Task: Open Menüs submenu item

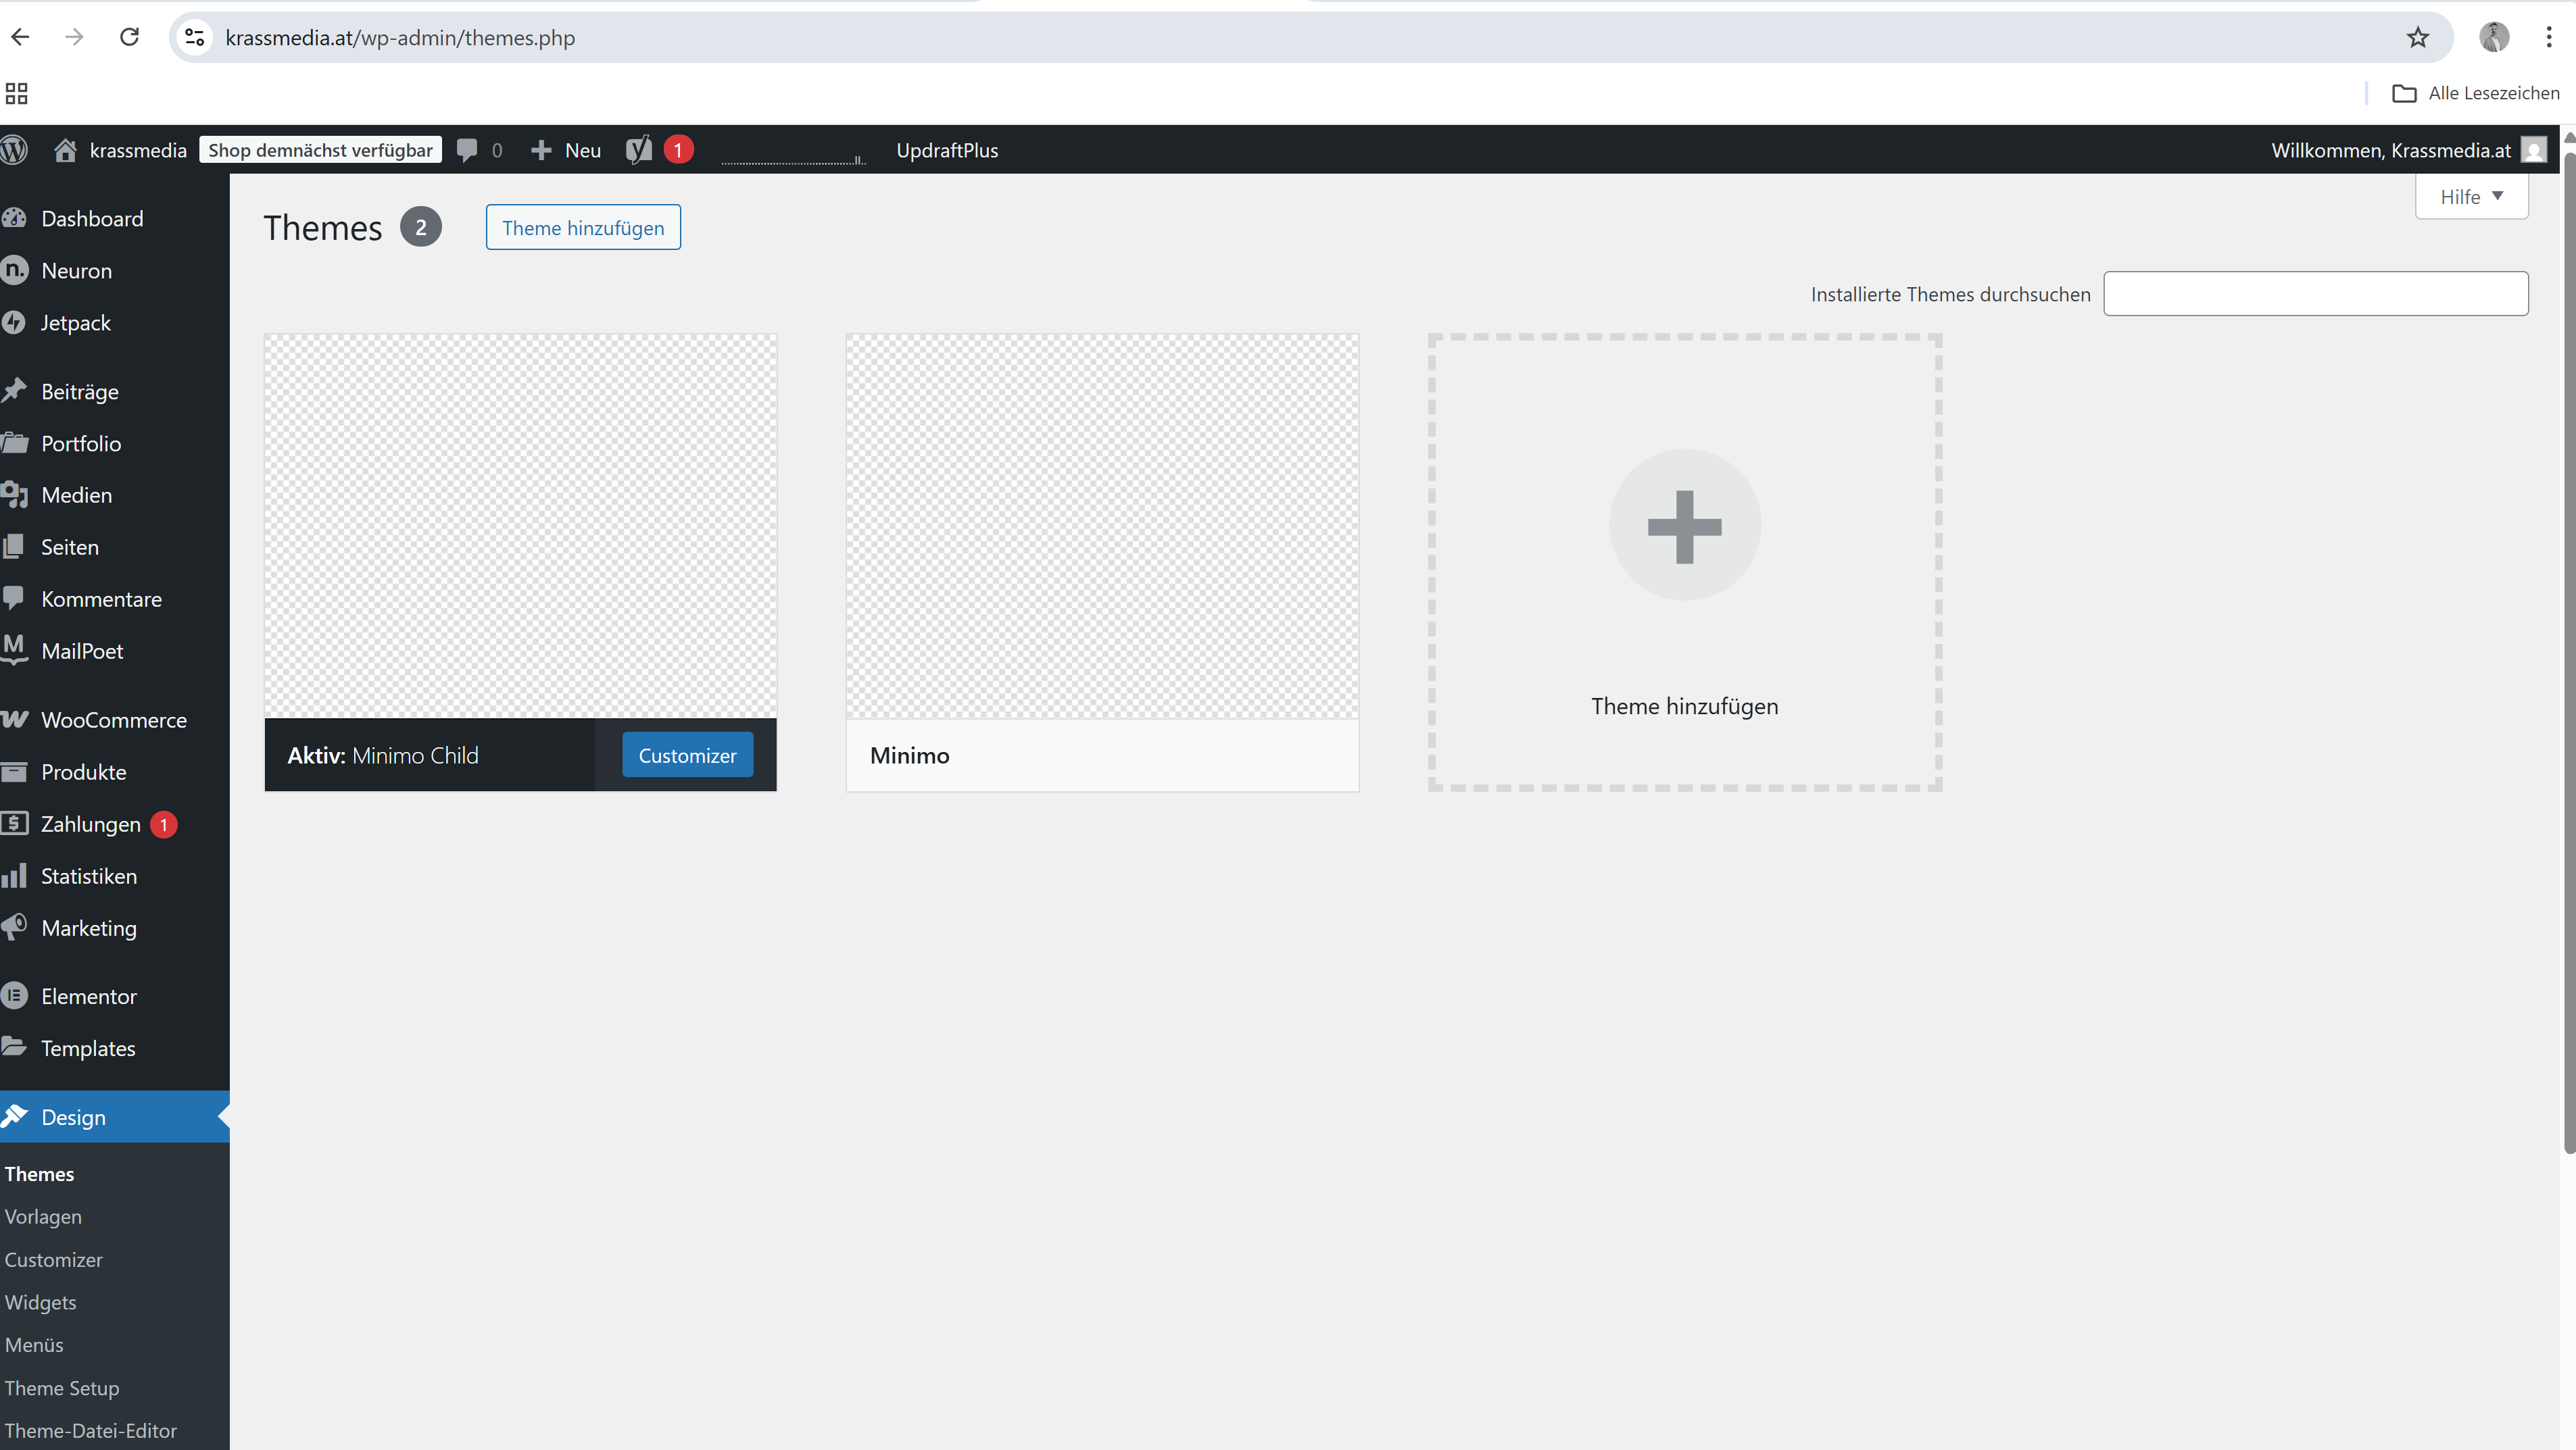Action: (x=34, y=1346)
